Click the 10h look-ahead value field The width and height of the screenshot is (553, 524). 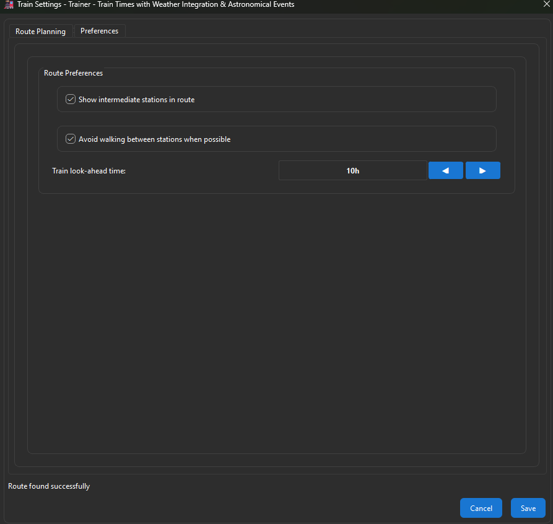click(x=352, y=170)
